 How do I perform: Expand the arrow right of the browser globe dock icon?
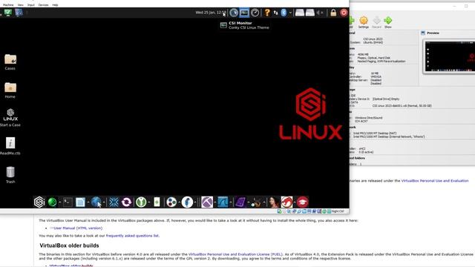click(104, 202)
